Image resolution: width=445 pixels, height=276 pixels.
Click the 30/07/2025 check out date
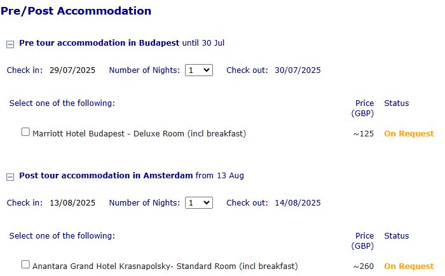[298, 70]
